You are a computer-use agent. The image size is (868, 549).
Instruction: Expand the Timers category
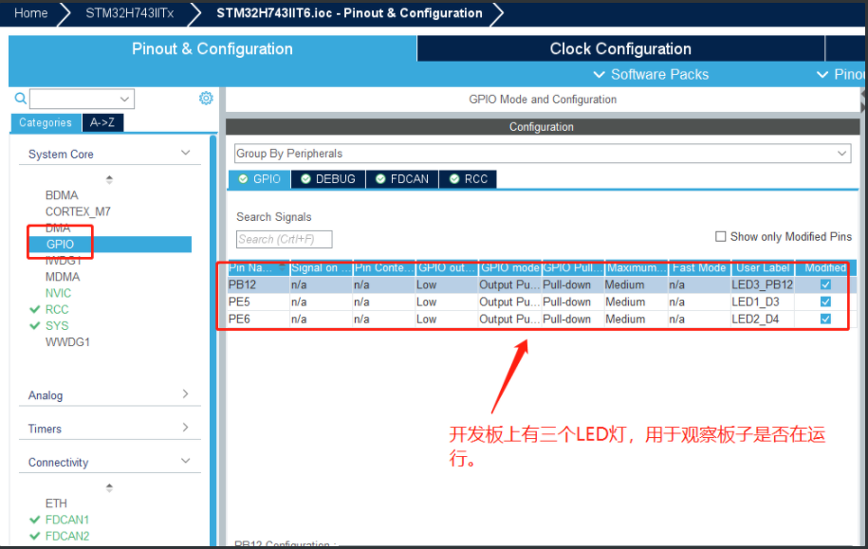click(x=185, y=428)
